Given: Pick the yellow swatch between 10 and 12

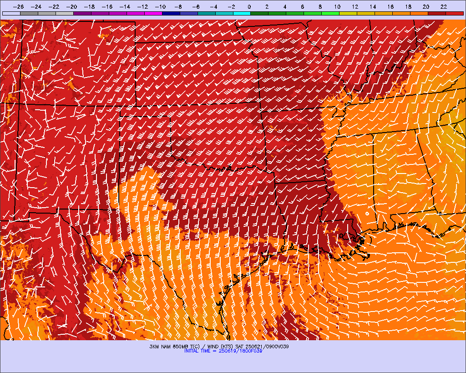Looking at the screenshot, I should [349, 13].
